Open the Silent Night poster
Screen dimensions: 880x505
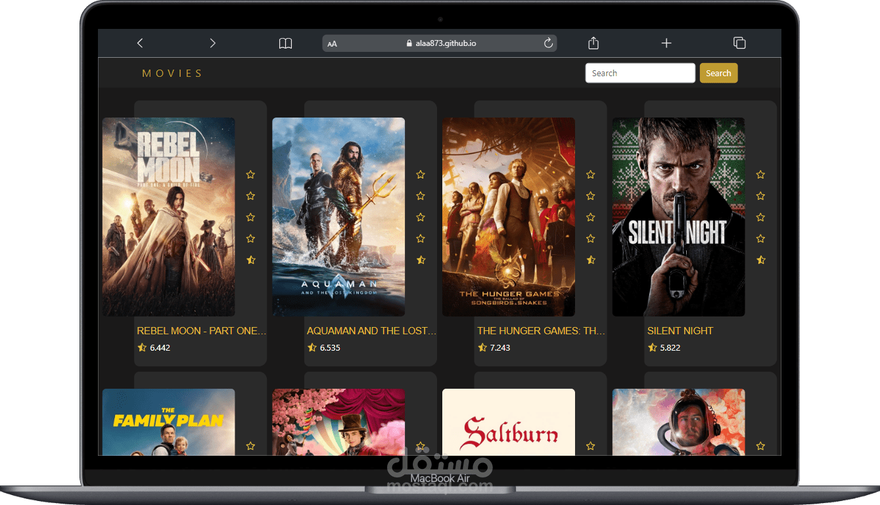pos(679,217)
